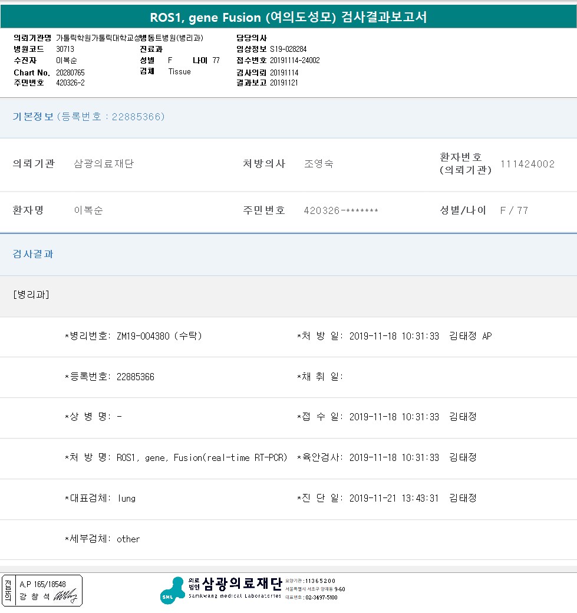
Task: Click the lab phone number 02-3497-5100
Action: click(321, 597)
